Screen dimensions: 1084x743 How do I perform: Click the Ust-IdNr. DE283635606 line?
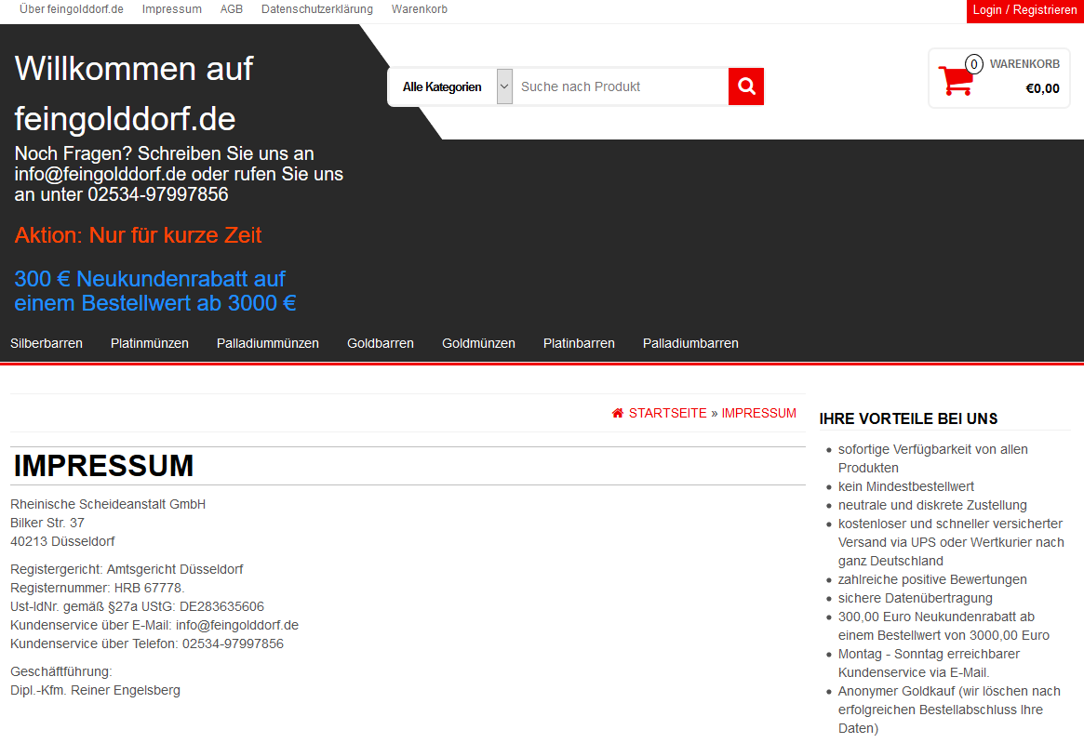pos(138,607)
